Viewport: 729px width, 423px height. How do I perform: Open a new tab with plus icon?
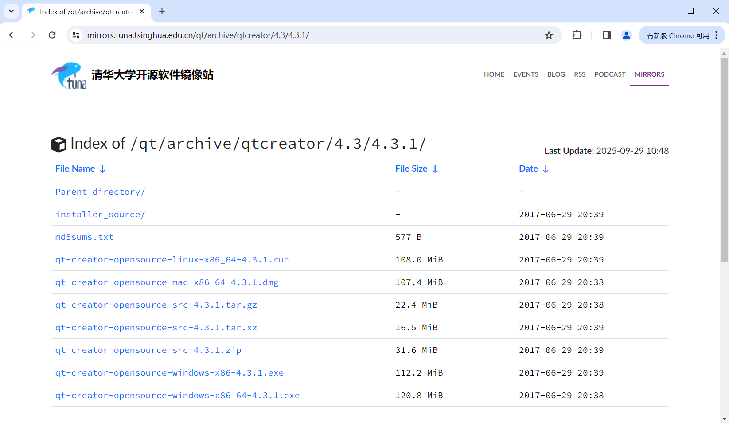tap(162, 12)
